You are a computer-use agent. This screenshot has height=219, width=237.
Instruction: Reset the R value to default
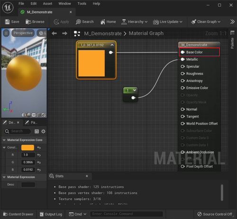39,155
